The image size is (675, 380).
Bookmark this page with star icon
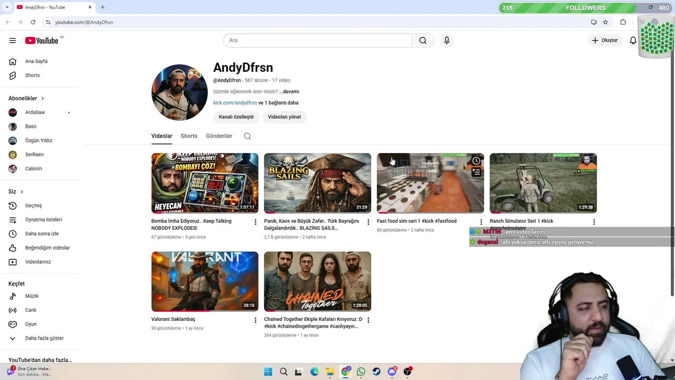coord(605,22)
